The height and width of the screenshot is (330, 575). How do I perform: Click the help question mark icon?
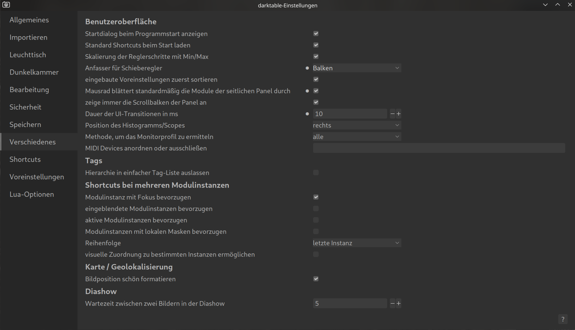tap(563, 319)
